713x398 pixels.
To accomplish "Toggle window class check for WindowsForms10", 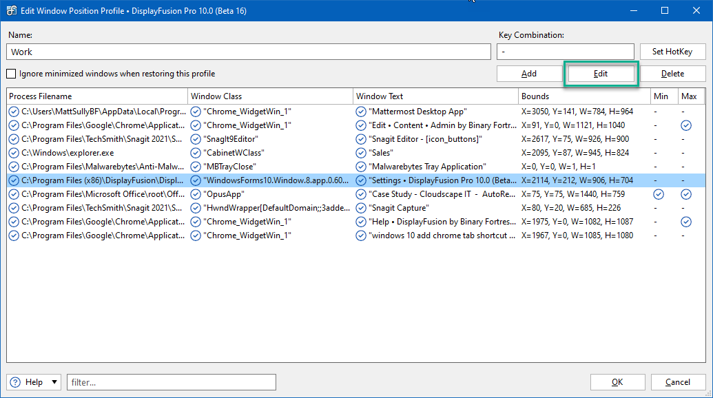I will pos(196,180).
